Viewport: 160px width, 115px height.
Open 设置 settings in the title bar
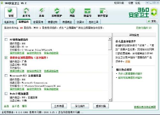coord(131,3)
